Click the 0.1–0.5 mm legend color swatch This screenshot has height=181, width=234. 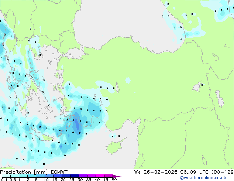(x=6, y=176)
